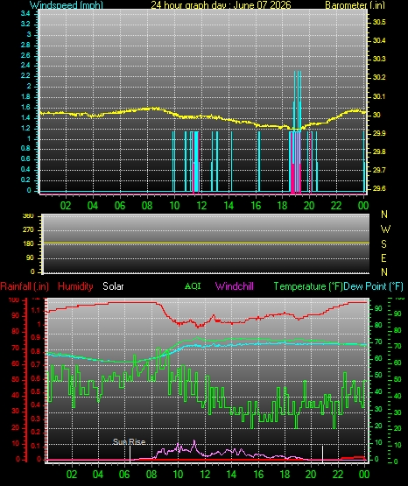Click the '180' wind direction scale value
This screenshot has width=408, height=486.
pos(28,244)
